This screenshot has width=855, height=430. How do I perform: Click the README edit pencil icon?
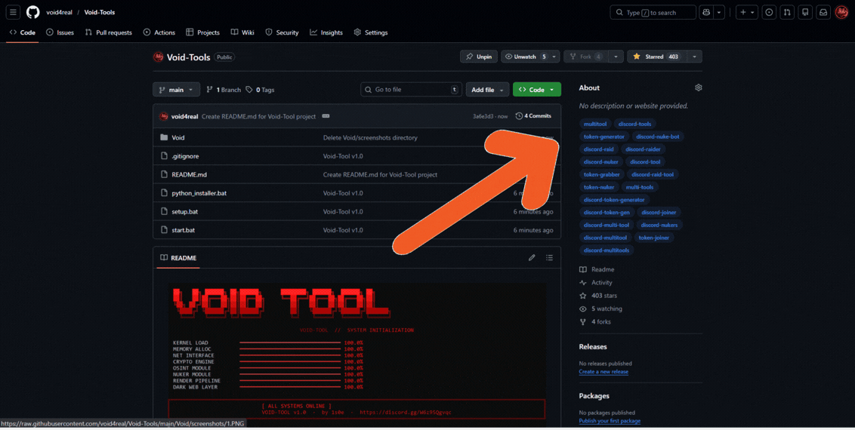click(x=532, y=257)
